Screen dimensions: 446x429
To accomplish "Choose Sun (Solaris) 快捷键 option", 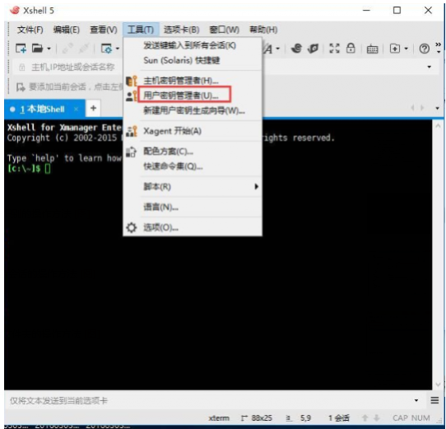I will [193, 60].
